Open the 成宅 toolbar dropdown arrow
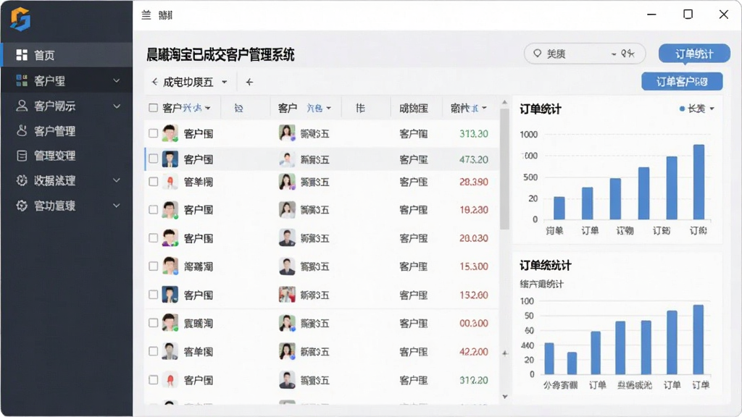Image resolution: width=742 pixels, height=417 pixels. click(225, 83)
